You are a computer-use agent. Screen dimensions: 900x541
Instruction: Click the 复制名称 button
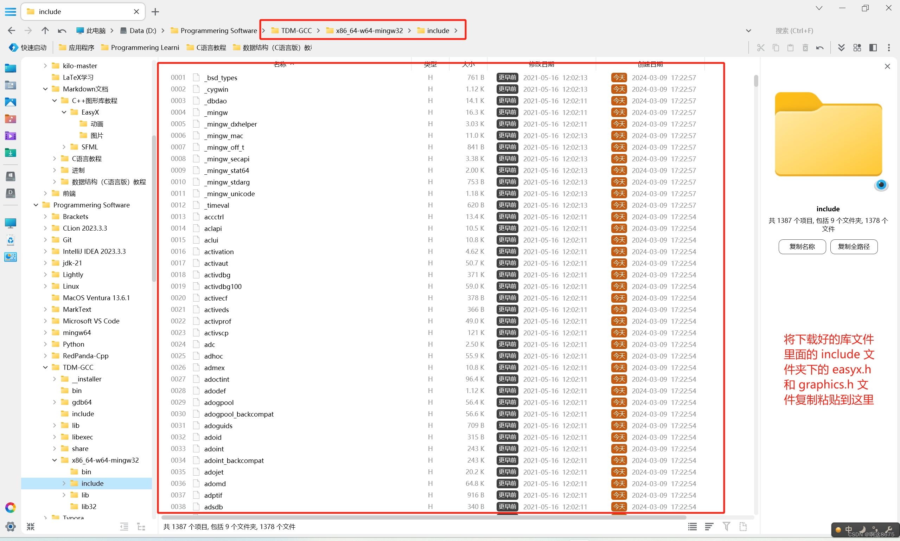pyautogui.click(x=802, y=247)
